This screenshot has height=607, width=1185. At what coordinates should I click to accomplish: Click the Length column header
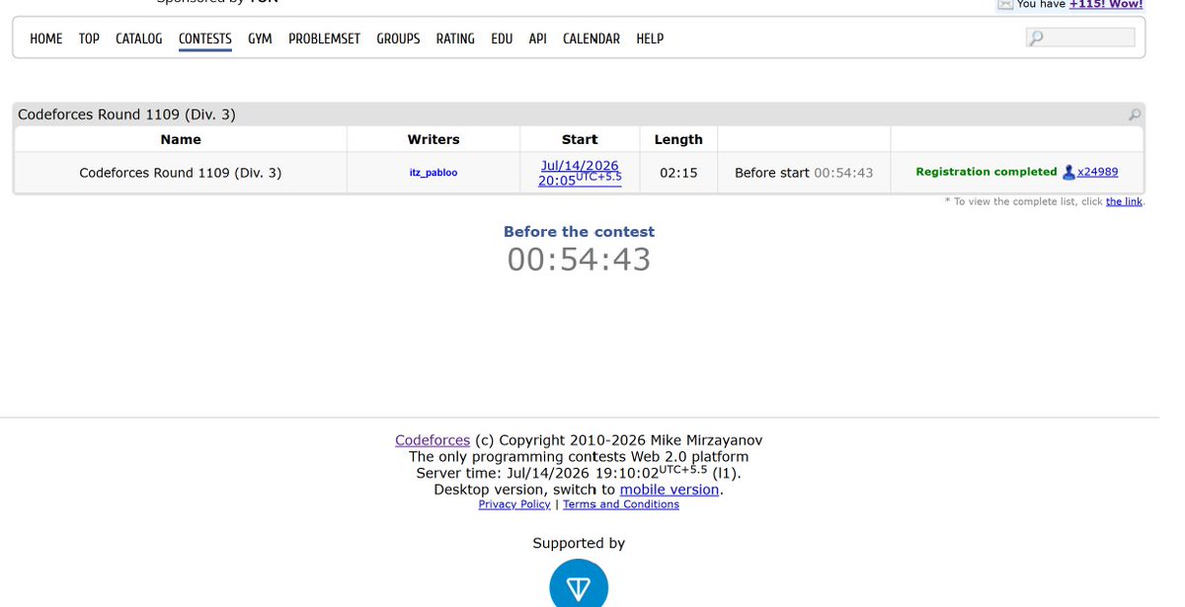pos(678,139)
